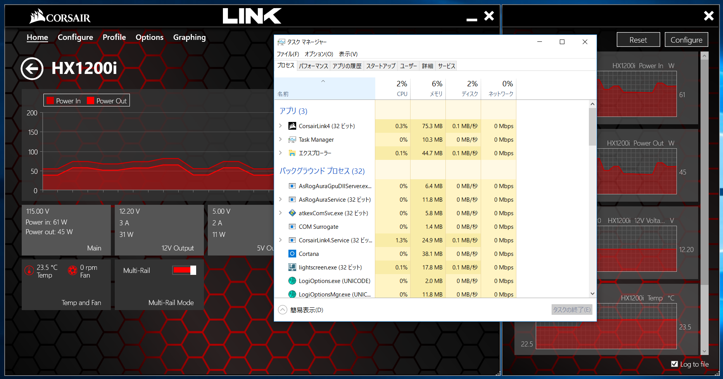Expand the AsRogAuraService row
The image size is (723, 379).
[x=280, y=199]
